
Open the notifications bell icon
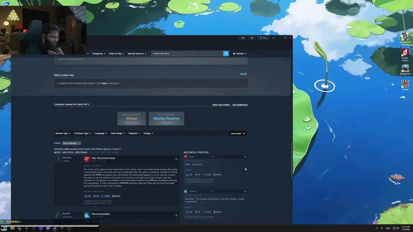pyautogui.click(x=252, y=38)
